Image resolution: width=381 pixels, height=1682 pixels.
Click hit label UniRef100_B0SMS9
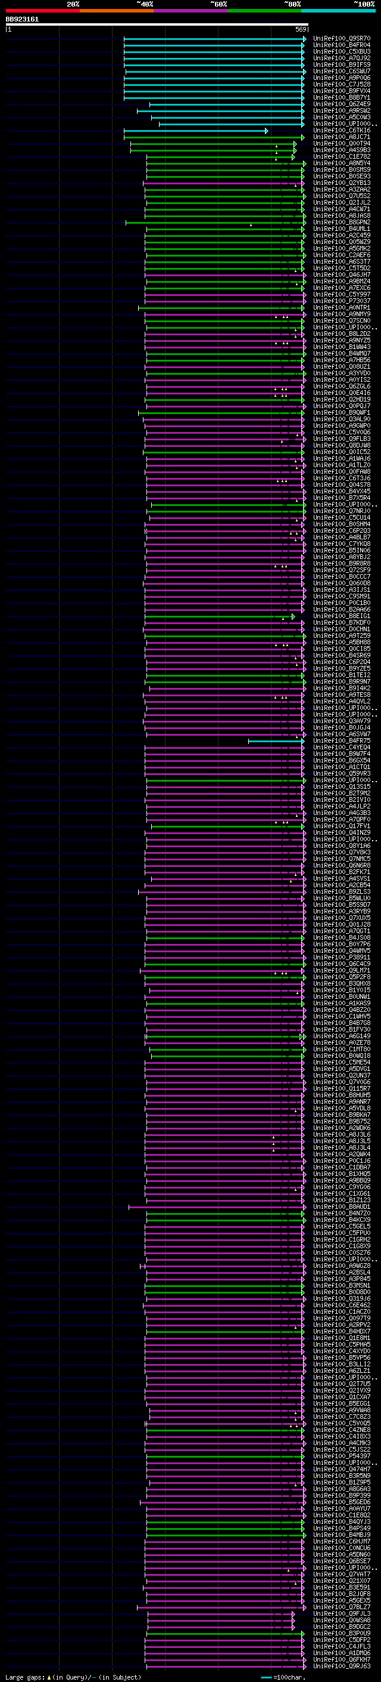342,170
